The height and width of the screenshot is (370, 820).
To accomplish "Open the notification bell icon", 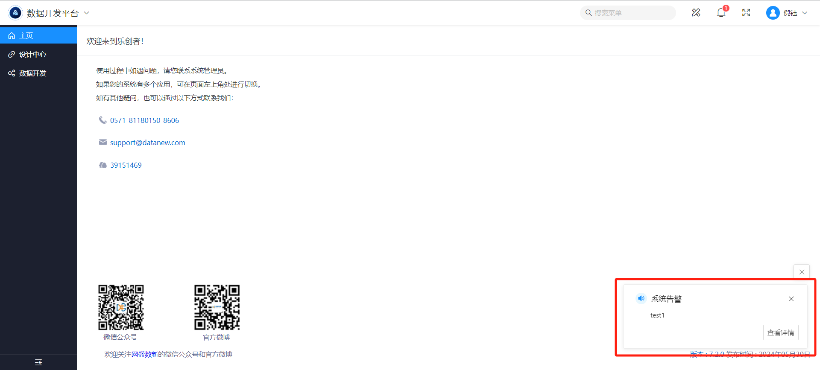I will pos(721,13).
